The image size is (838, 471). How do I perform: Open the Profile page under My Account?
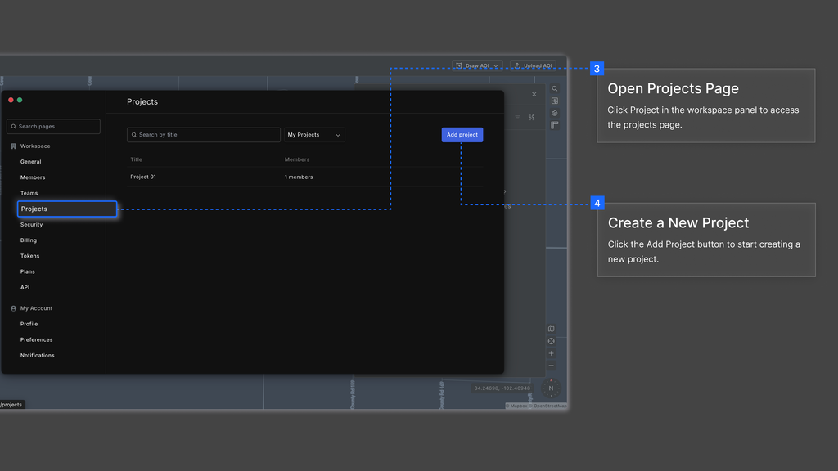coord(29,324)
